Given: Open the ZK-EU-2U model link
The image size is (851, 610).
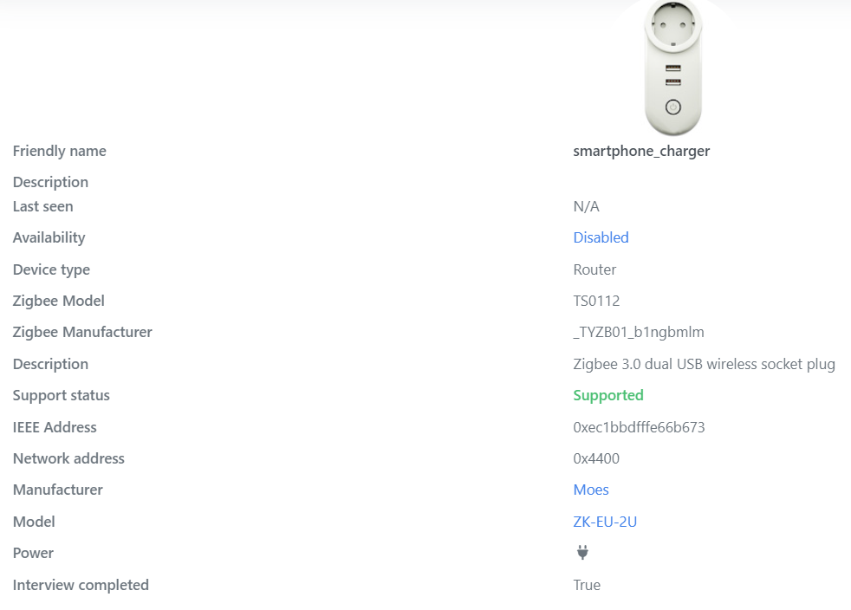Looking at the screenshot, I should (x=605, y=521).
